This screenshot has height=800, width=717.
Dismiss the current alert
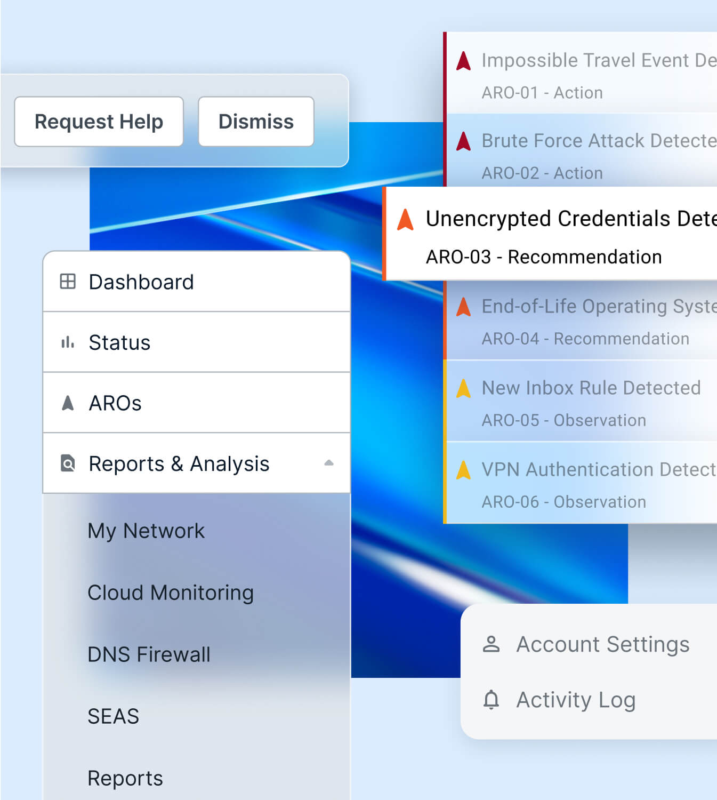click(x=256, y=122)
